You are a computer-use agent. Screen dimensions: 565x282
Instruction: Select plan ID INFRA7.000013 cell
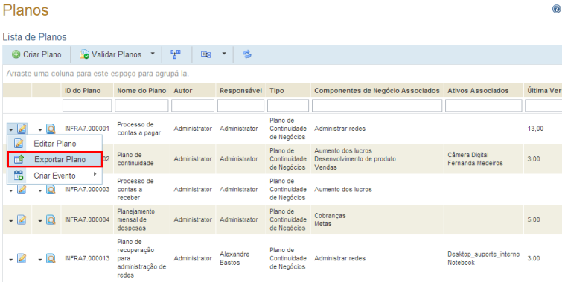tap(87, 259)
